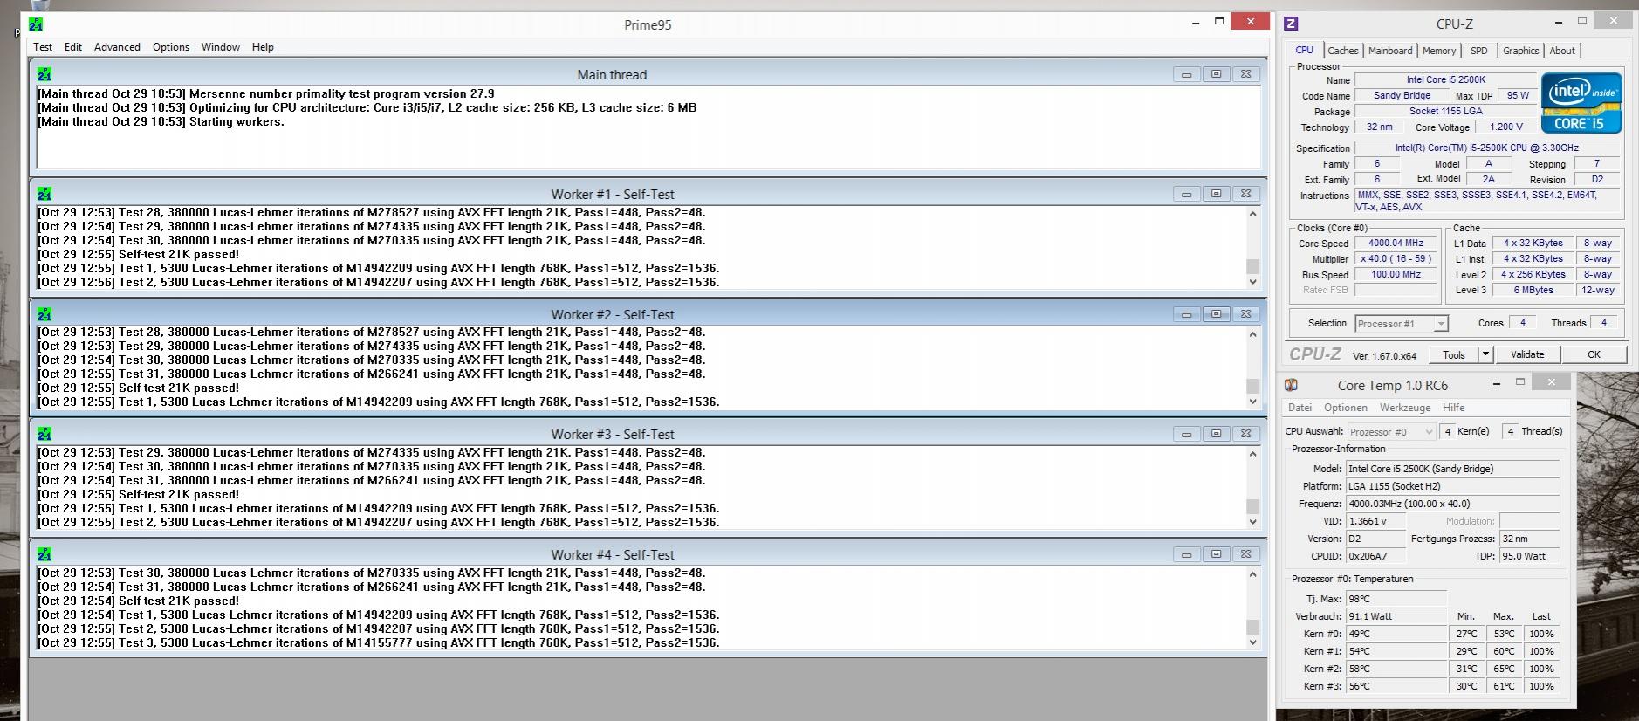Image resolution: width=1639 pixels, height=721 pixels.
Task: Click the Core Voltage 1.200 V value
Action: (1506, 127)
